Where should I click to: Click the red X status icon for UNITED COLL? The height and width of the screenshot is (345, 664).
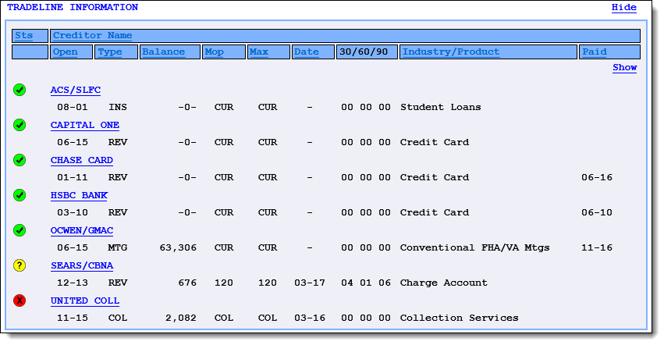(x=20, y=301)
